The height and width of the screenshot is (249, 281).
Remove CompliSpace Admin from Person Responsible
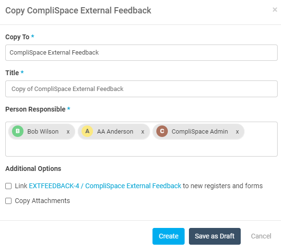pos(237,132)
